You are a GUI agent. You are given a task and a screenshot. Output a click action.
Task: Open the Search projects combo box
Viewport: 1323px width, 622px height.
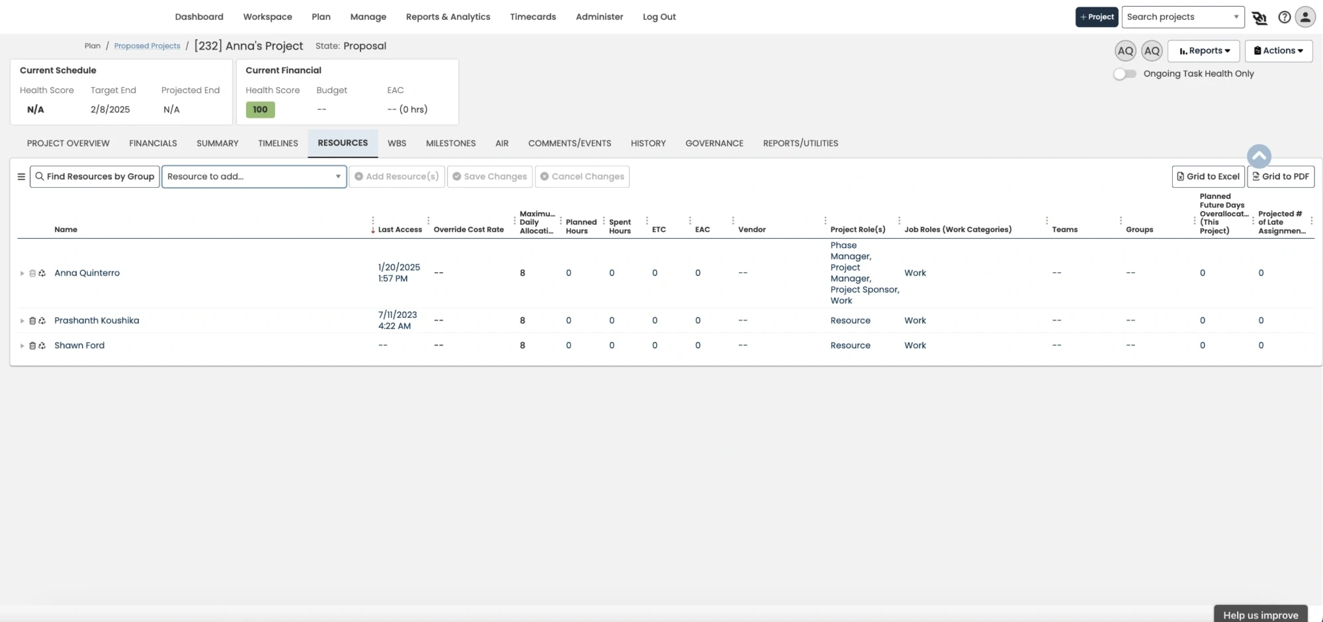pyautogui.click(x=1183, y=17)
